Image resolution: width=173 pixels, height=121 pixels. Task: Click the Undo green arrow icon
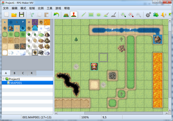pos(56,15)
